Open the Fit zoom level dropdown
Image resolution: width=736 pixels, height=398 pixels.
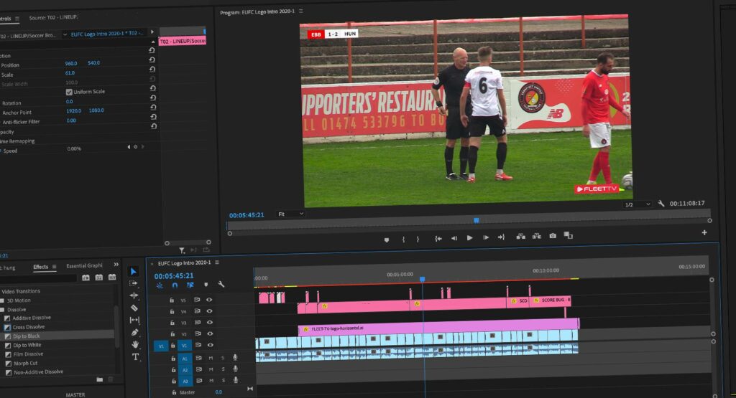[x=291, y=214]
